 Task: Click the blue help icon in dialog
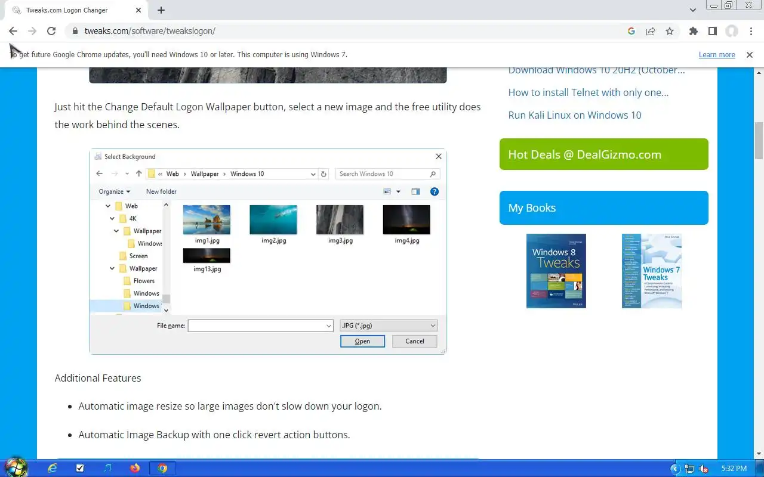pos(435,191)
